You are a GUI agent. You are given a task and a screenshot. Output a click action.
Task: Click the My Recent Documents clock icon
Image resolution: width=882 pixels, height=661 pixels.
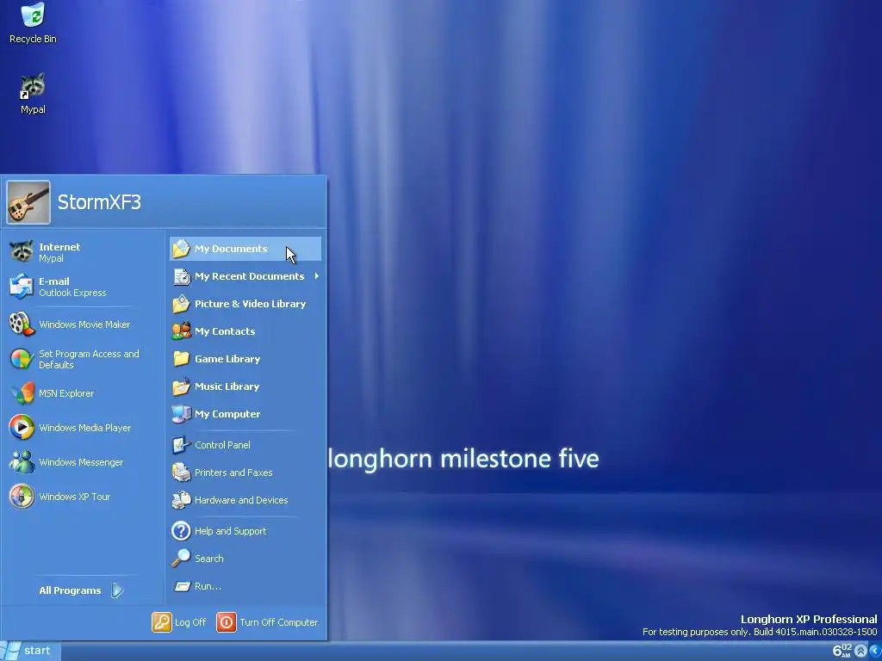click(181, 276)
